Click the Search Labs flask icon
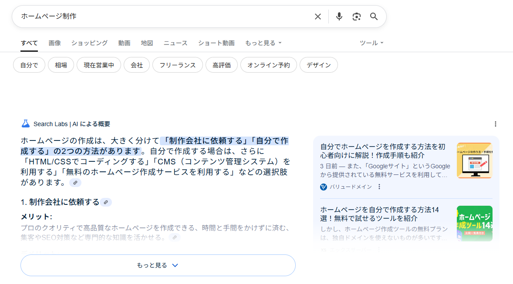The width and height of the screenshot is (513, 284). click(x=26, y=124)
